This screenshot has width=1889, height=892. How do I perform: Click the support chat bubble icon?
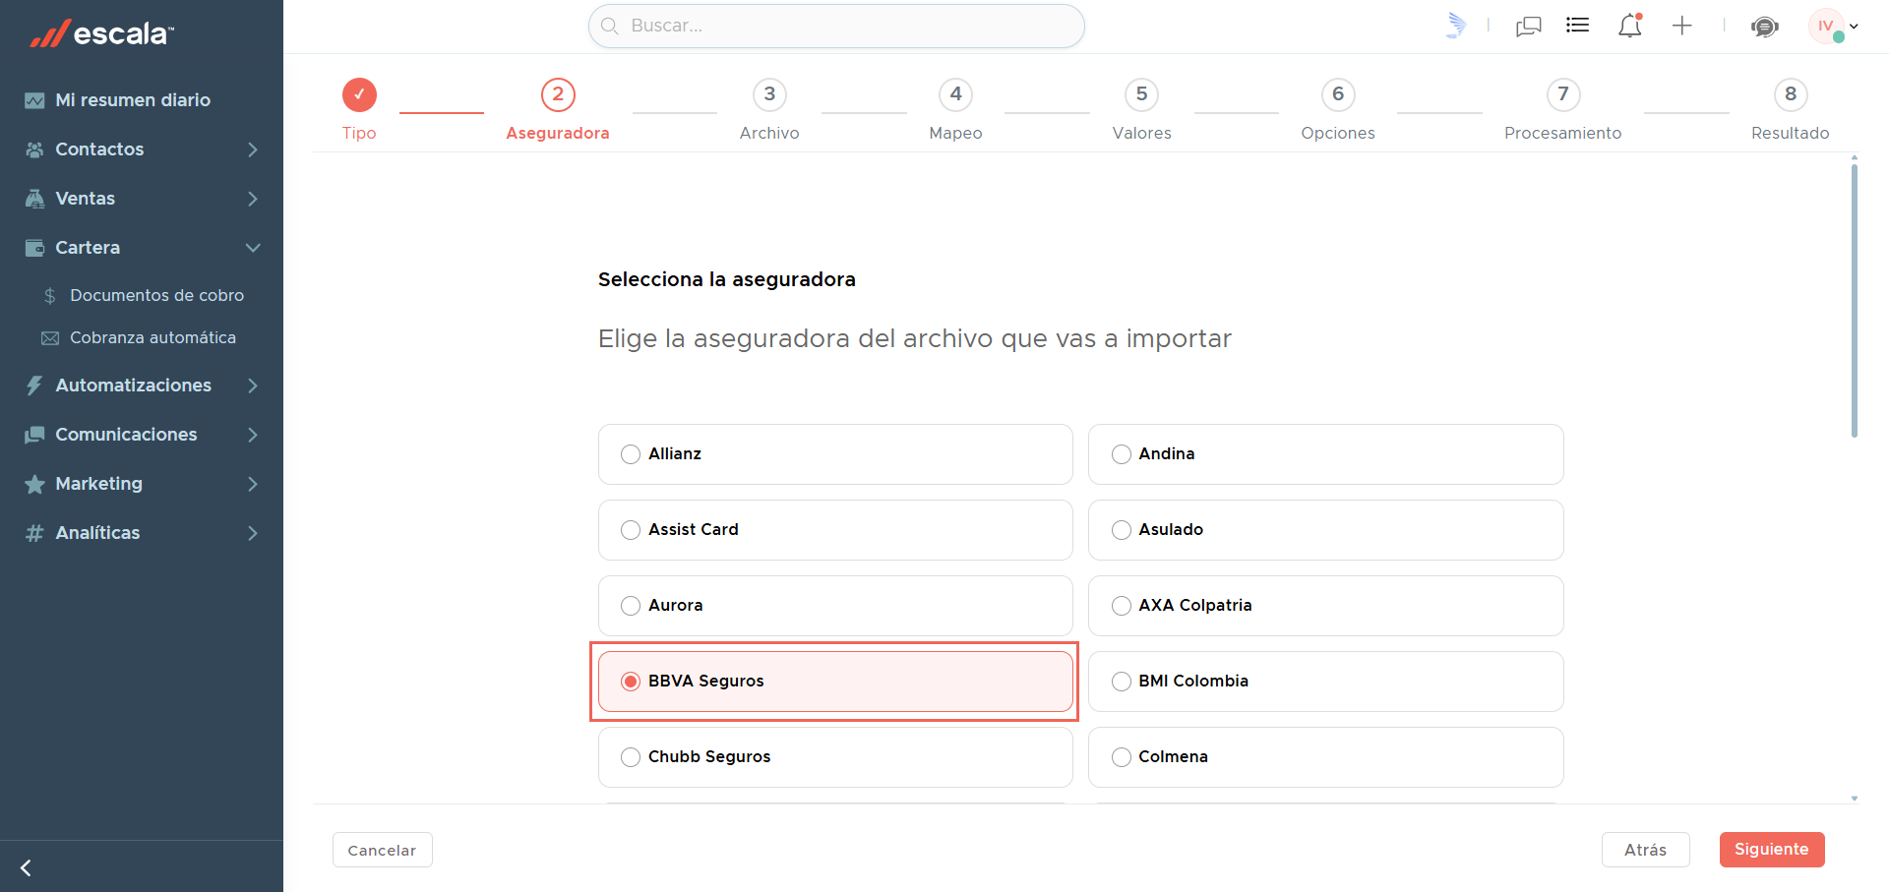(x=1765, y=27)
